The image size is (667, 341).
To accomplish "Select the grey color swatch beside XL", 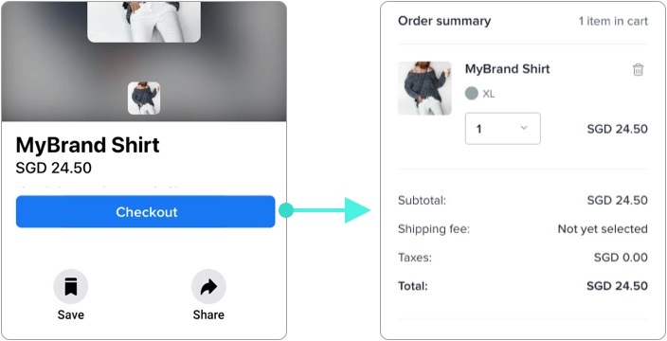I will pos(471,94).
